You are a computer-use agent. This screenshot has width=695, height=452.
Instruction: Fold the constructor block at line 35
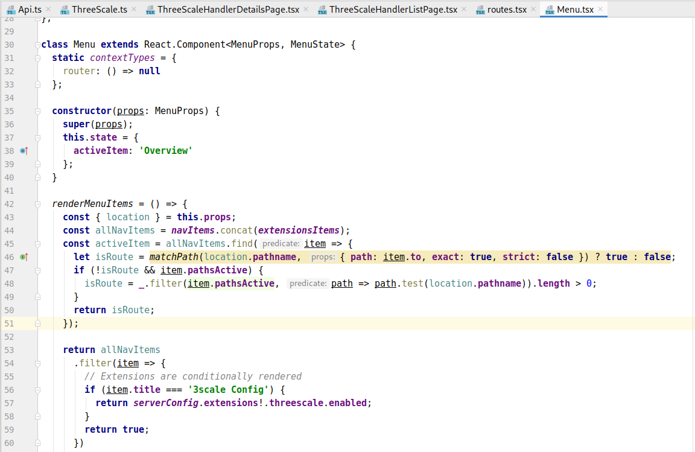[37, 111]
